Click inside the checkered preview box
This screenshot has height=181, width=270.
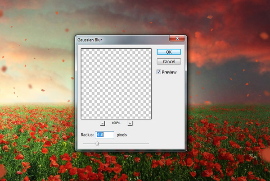(116, 84)
